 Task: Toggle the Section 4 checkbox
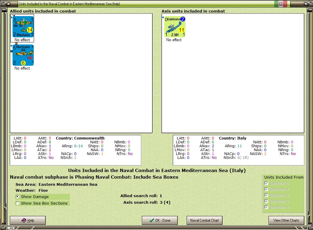tap(266, 207)
